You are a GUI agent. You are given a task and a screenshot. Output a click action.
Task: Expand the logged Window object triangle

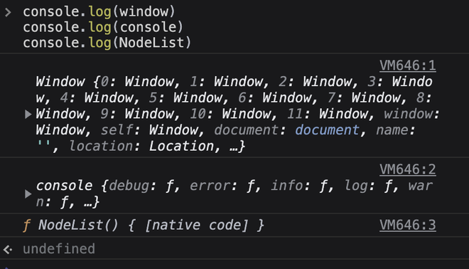[28, 114]
